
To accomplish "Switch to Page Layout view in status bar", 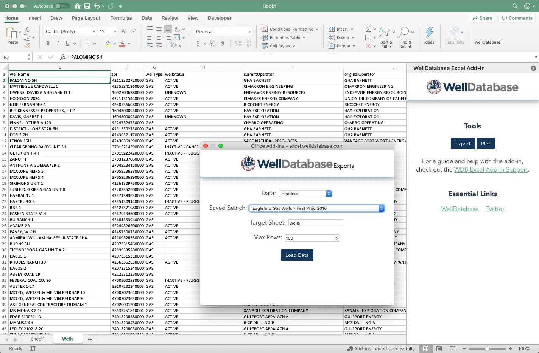I will 439,348.
